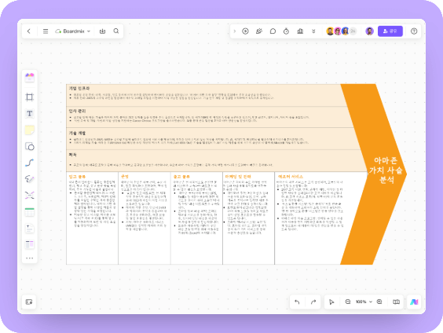This screenshot has height=333, width=443.
Task: Expand the collapsed toolbar chevron arrow
Action: click(x=235, y=31)
